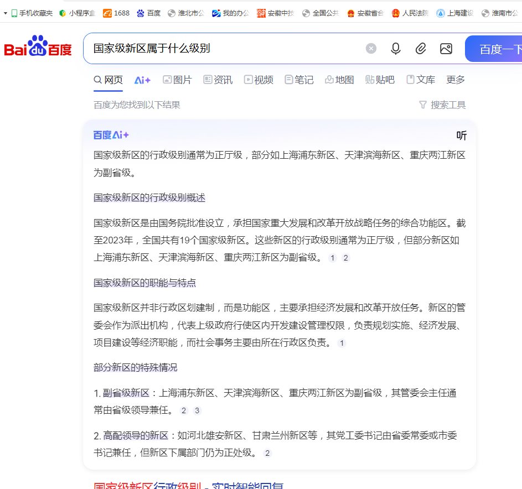Open the 手机收藏夹 bookmark folder
The image size is (522, 489).
[x=32, y=13]
